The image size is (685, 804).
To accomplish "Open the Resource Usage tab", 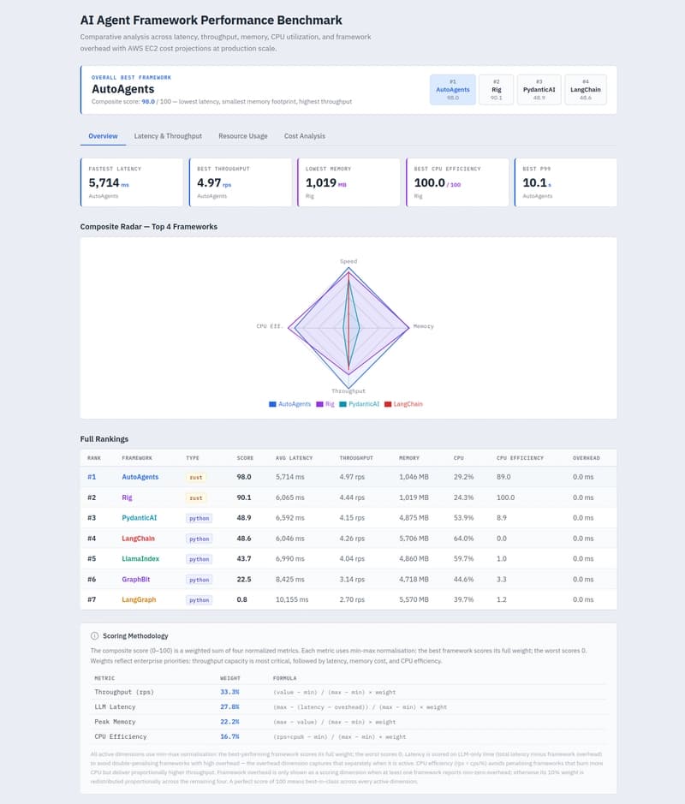I will (x=243, y=136).
